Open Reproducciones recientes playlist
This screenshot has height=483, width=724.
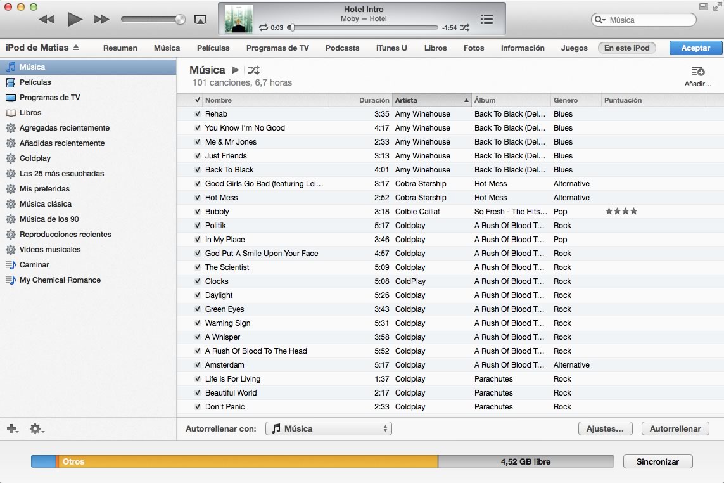(x=88, y=235)
